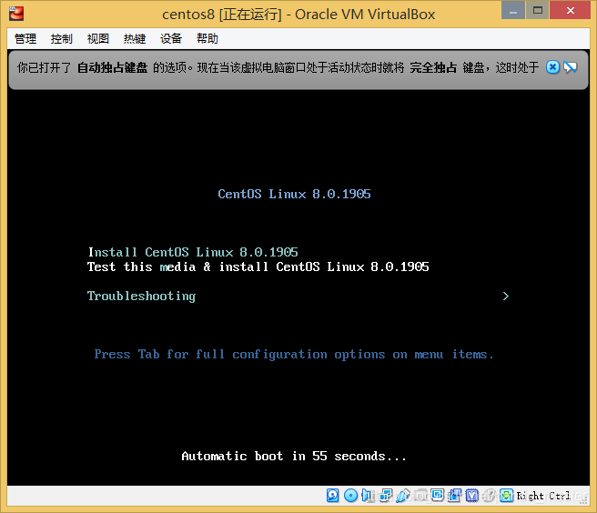Open the 管理 menu
597x513 pixels.
25,38
